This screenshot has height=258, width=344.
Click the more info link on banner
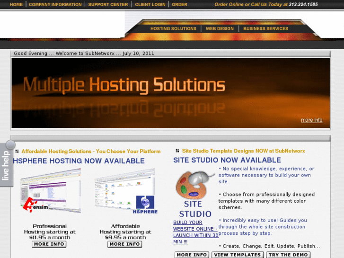(311, 120)
